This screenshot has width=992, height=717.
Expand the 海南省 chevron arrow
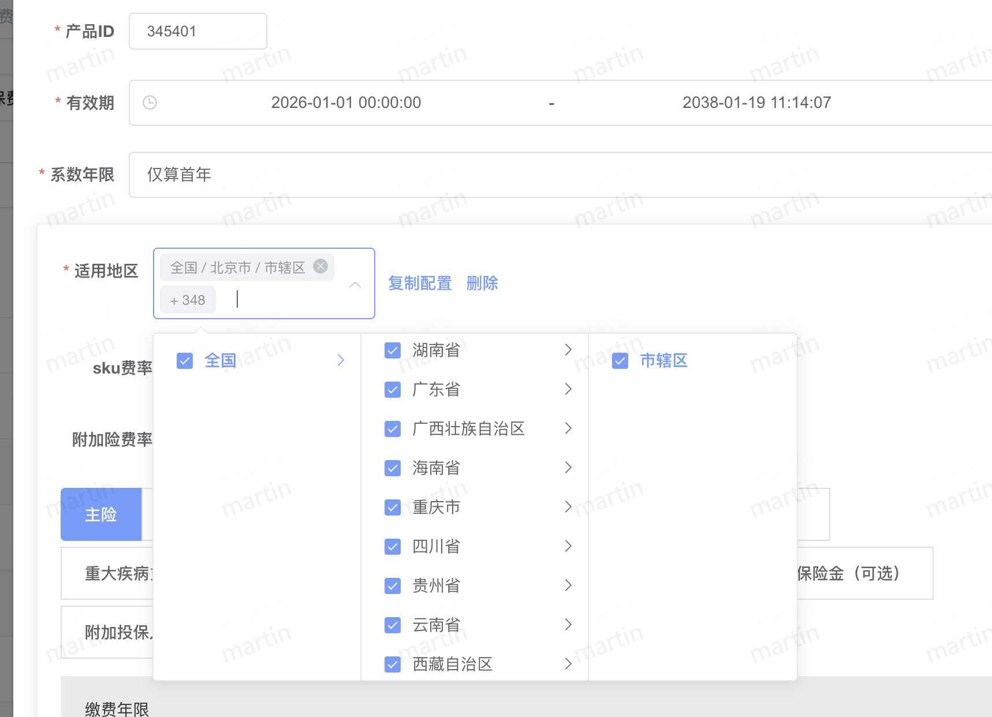coord(568,468)
